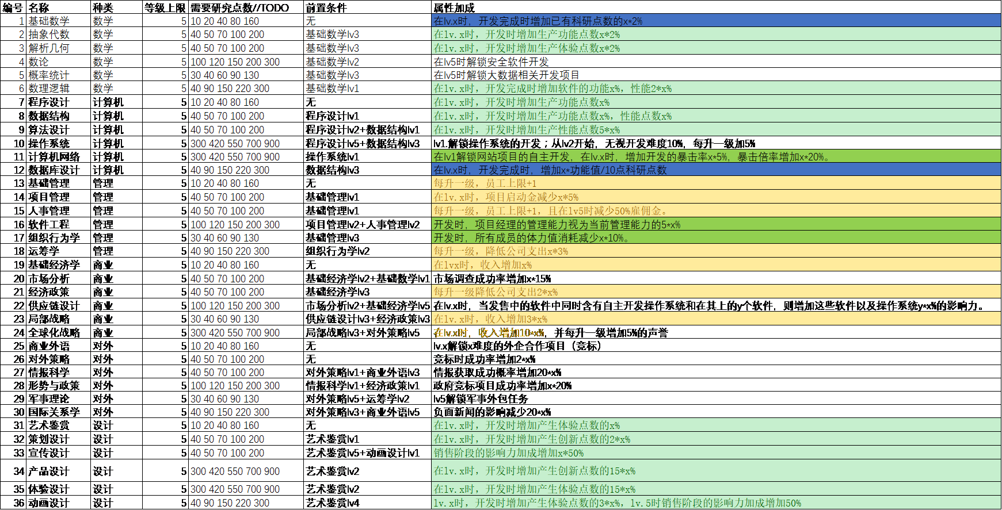
Task: Click the bonus cell 情报获取成功概率增加20*x%
Action: [716, 372]
